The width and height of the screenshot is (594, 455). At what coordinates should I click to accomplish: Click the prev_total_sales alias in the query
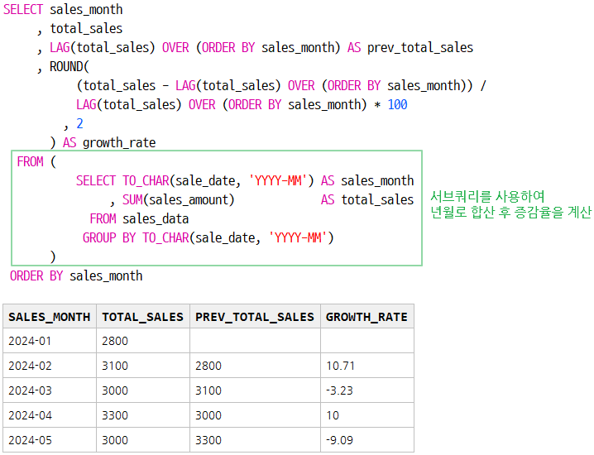click(x=420, y=48)
